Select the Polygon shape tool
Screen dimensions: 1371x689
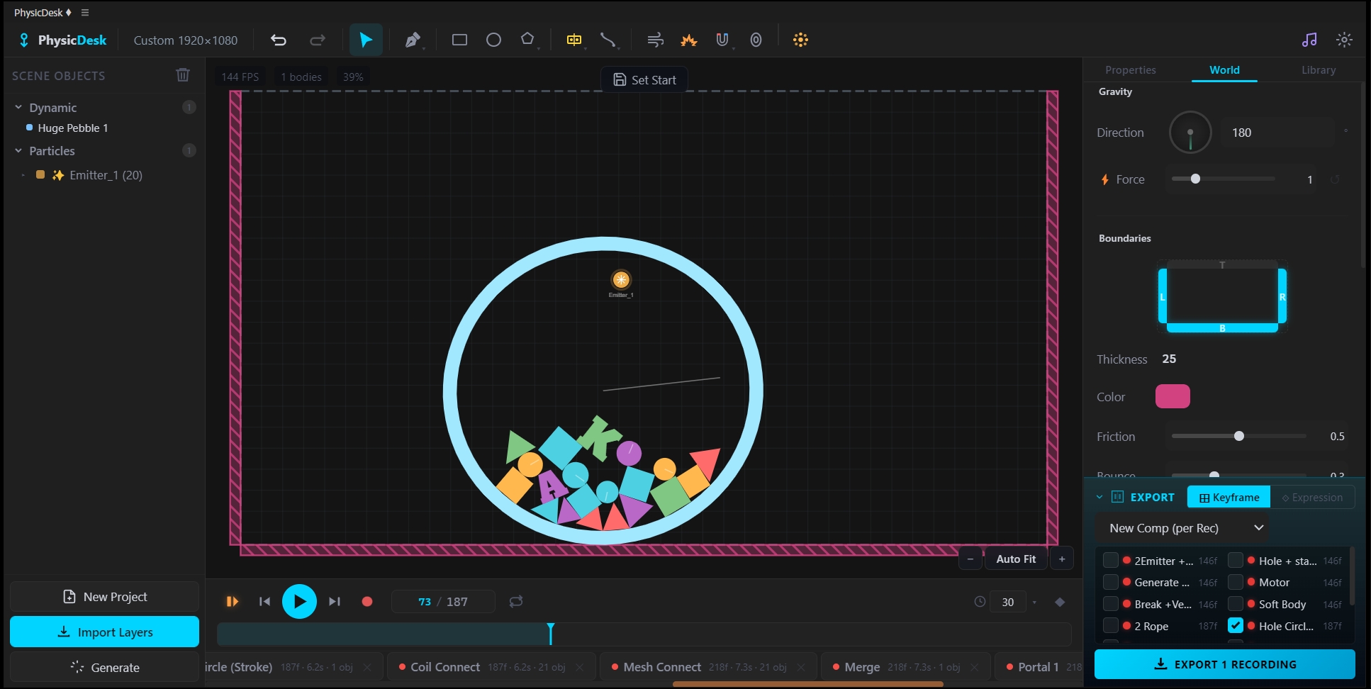527,39
